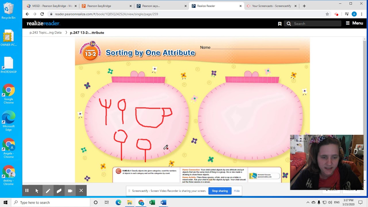Open Word from the taskbar
Screen dimensions: 368x207
tap(163, 202)
